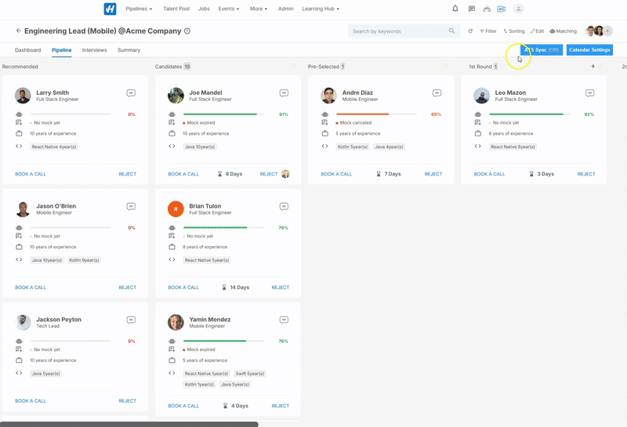
Task: Click the refresh icon beside Filter
Action: (470, 31)
